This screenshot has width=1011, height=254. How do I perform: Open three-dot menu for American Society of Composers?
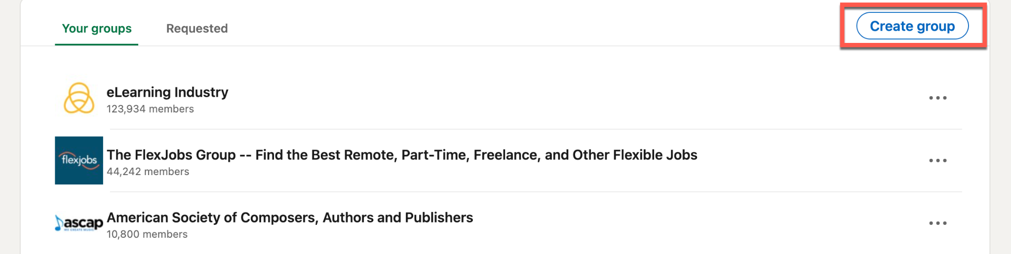click(937, 223)
